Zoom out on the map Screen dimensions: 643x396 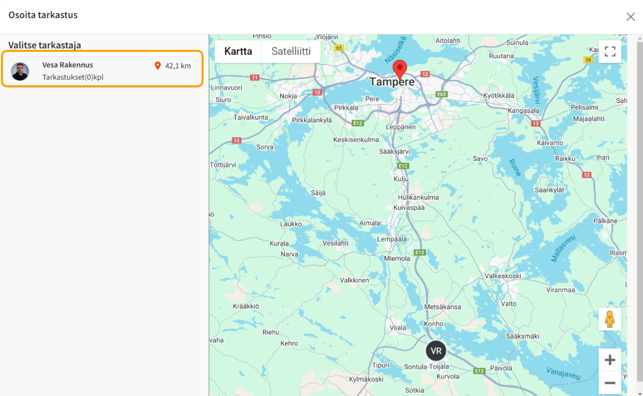(610, 383)
